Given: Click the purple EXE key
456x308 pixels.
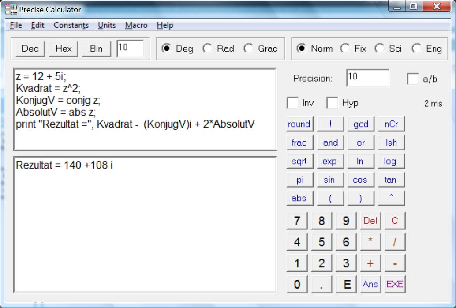Looking at the screenshot, I should coord(394,284).
